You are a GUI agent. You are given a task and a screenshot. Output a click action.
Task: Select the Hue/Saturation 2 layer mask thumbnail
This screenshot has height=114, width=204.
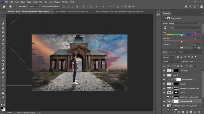[176, 101]
